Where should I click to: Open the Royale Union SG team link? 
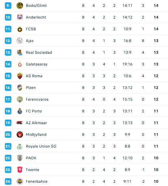point(41,146)
